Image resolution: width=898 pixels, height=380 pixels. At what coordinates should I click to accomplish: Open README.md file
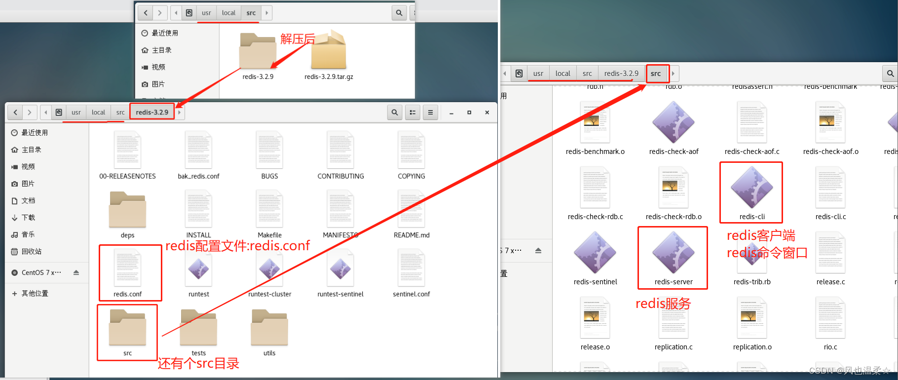click(412, 215)
